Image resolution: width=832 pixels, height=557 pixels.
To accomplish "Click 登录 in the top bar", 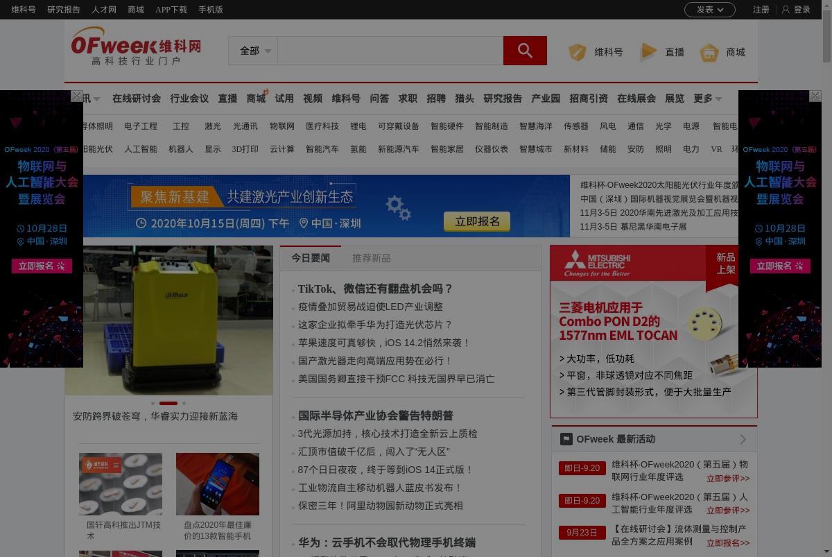I will coord(802,10).
